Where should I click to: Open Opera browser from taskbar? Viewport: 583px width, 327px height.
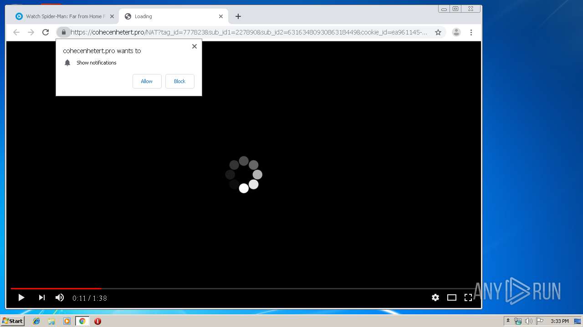coord(97,321)
